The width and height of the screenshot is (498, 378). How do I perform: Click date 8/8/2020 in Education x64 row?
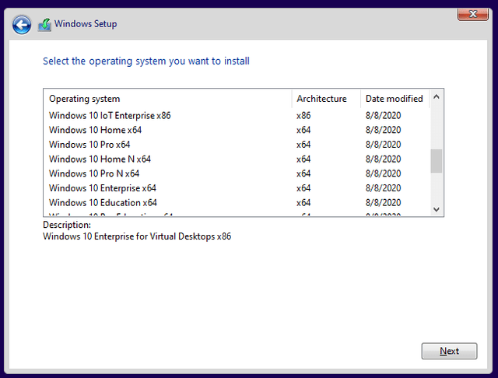pos(383,203)
